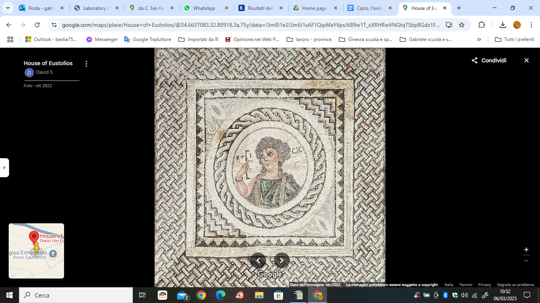The image size is (540, 303).
Task: Close the photo viewer with X
Action: 526,60
